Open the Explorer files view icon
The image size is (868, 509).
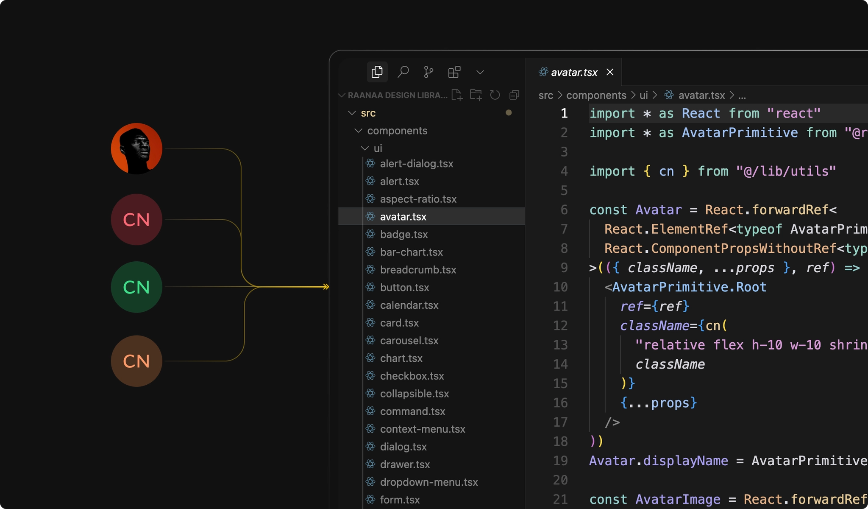tap(377, 72)
